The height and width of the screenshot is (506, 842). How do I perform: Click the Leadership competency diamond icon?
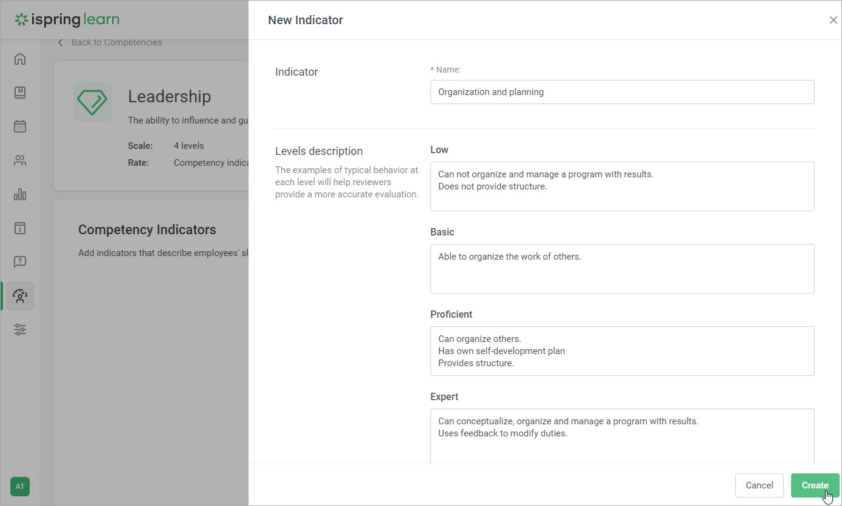pos(93,102)
